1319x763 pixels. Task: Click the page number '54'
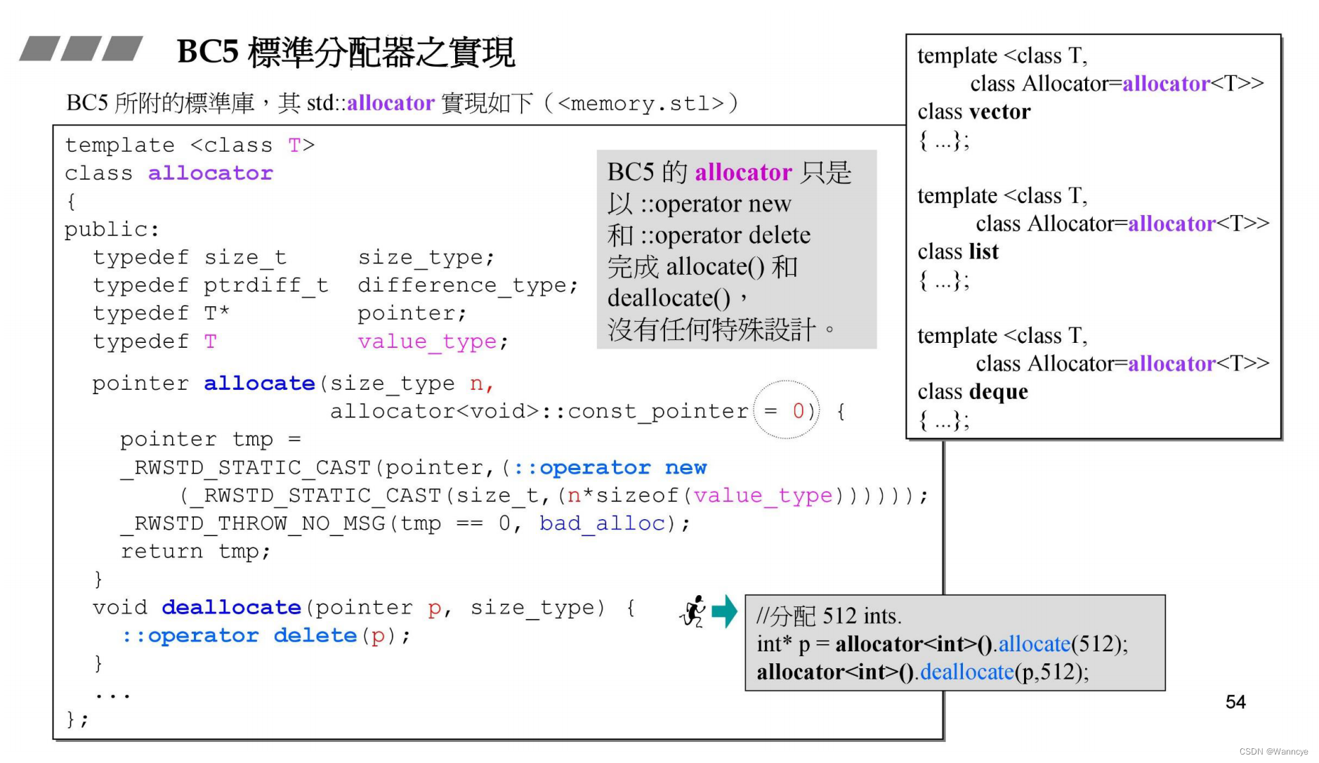1235,702
